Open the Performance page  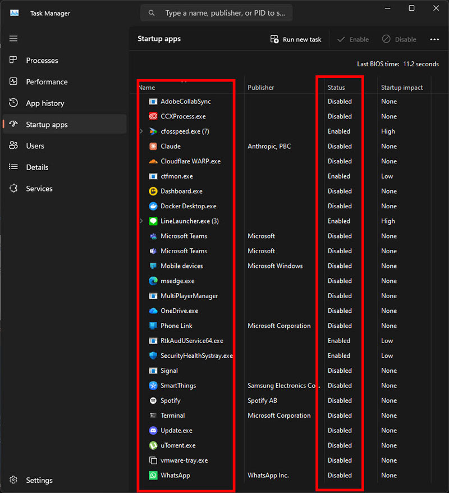[65, 82]
